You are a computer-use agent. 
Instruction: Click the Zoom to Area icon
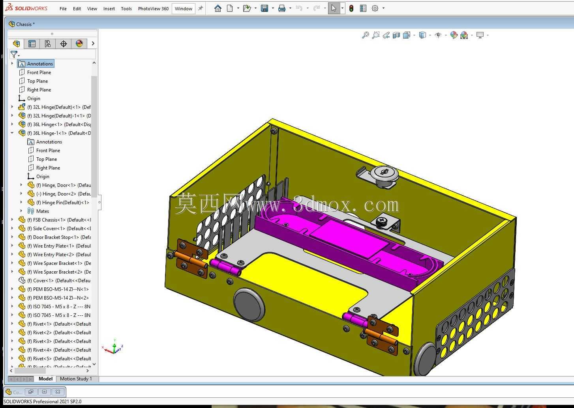376,35
